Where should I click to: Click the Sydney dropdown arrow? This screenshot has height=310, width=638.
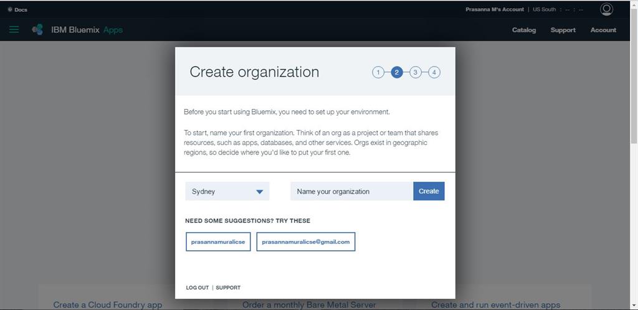pos(260,192)
